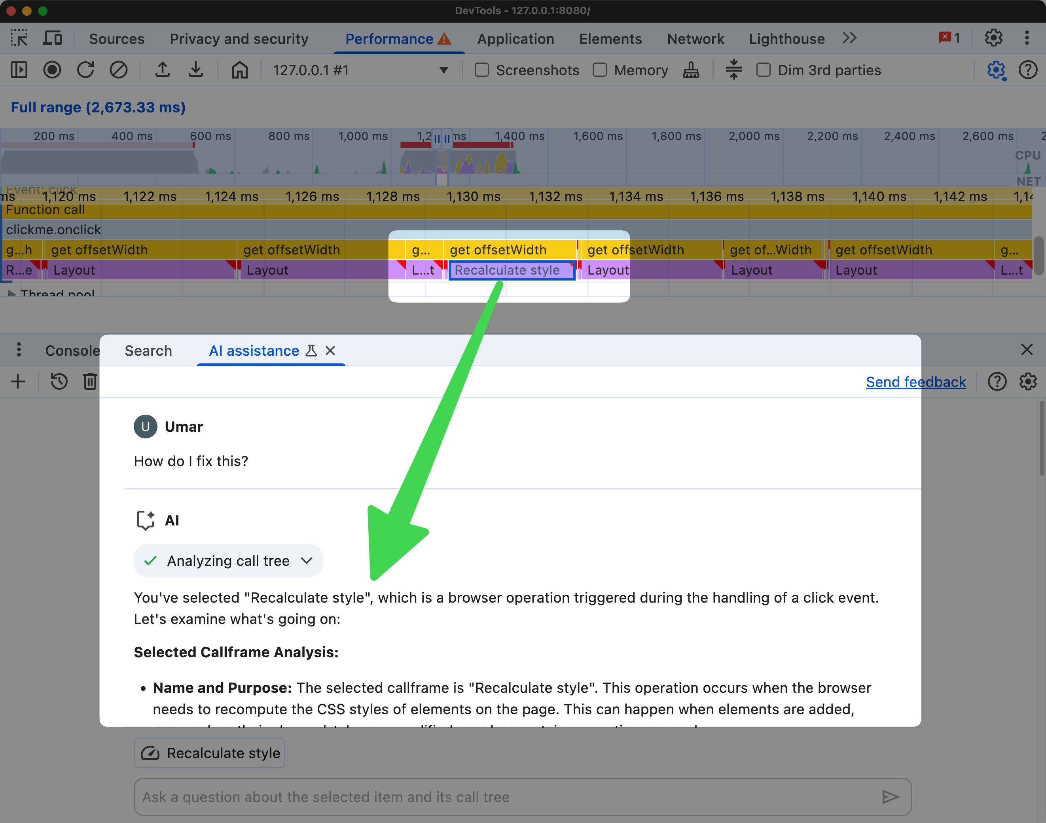Screen dimensions: 1046x823
Task: Toggle the Memory checkbox
Action: [599, 70]
